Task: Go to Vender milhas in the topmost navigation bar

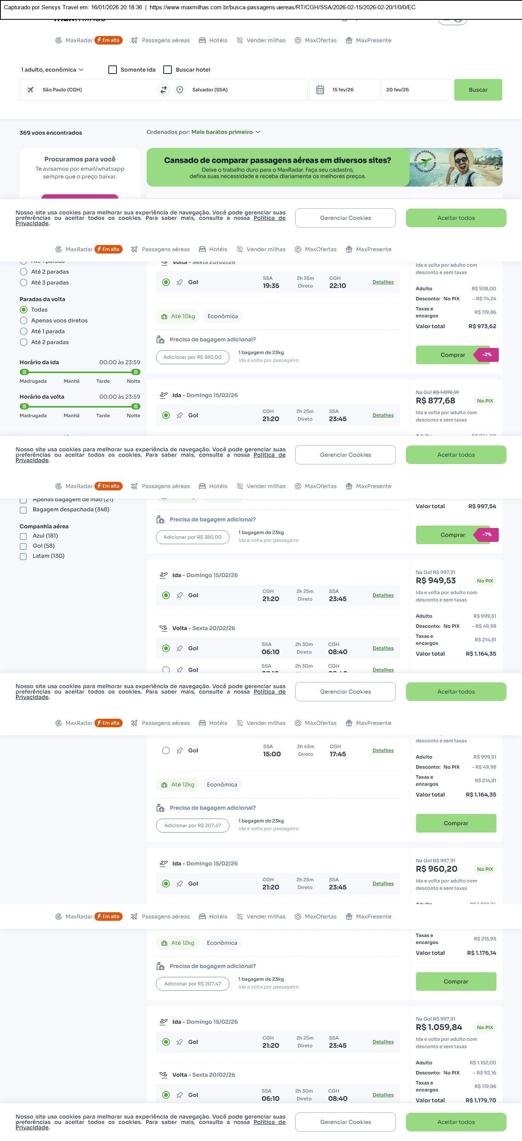Action: pos(266,40)
